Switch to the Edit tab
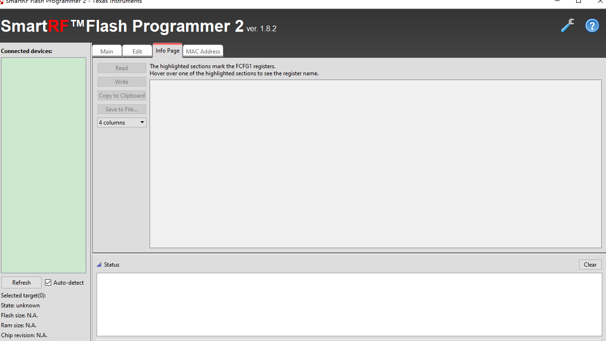 point(137,51)
